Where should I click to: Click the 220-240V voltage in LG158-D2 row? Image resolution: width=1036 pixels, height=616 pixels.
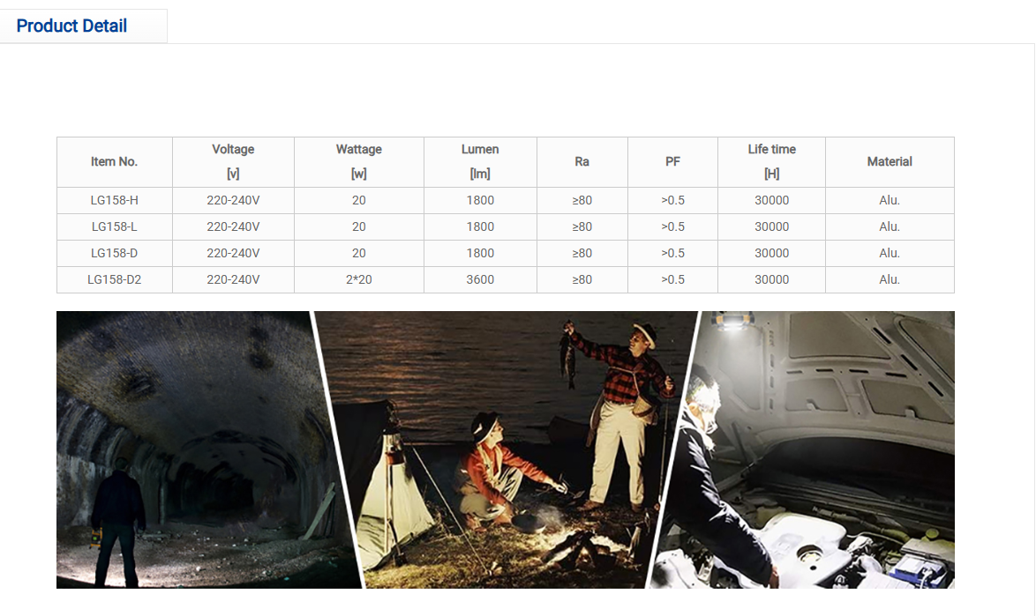click(x=233, y=279)
